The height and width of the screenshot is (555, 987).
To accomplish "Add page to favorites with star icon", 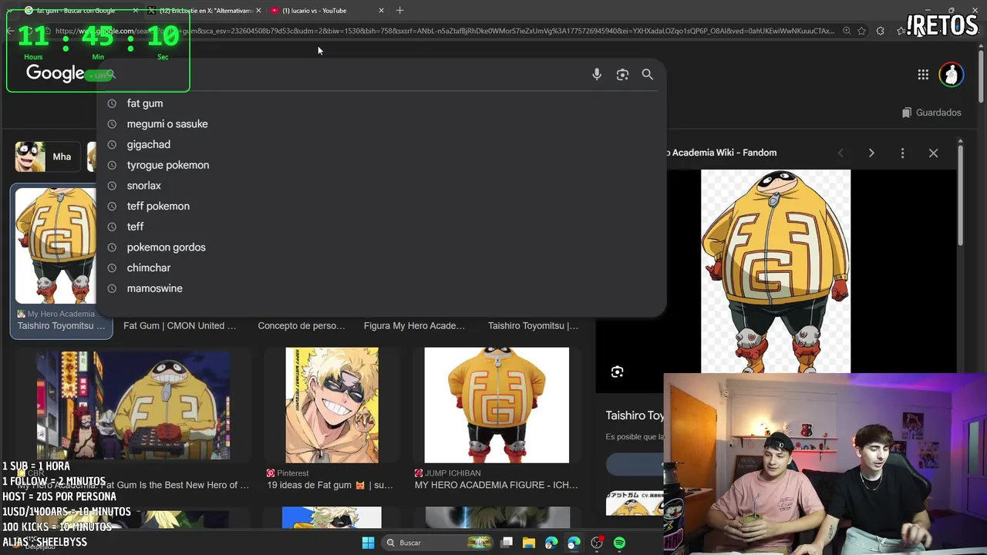I will [x=861, y=31].
